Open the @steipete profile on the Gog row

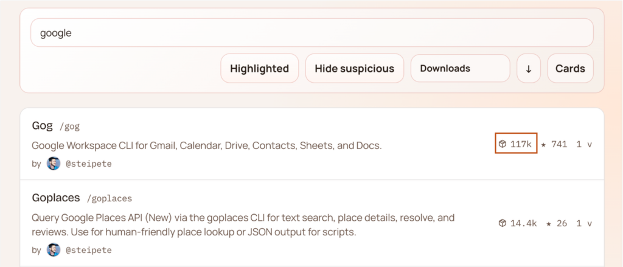89,164
